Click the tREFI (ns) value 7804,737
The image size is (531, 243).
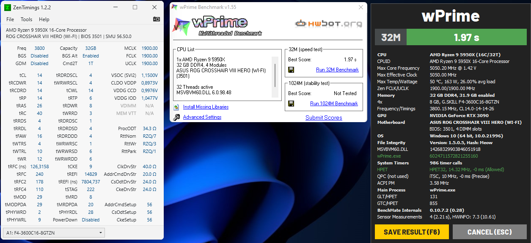(x=91, y=182)
